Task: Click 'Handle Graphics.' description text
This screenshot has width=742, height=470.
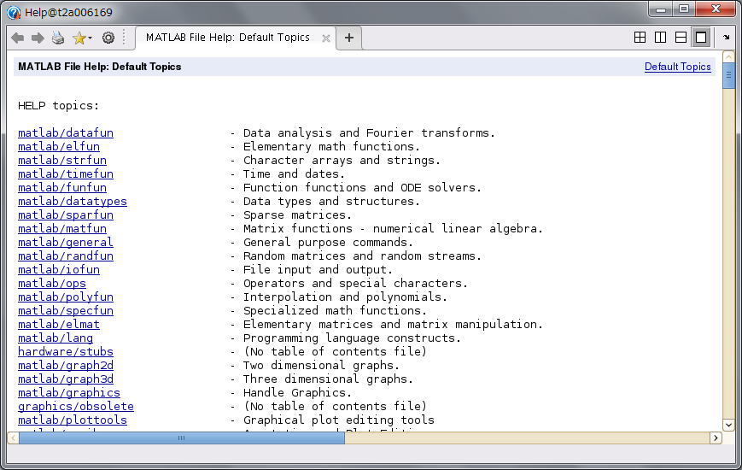Action: click(x=298, y=393)
